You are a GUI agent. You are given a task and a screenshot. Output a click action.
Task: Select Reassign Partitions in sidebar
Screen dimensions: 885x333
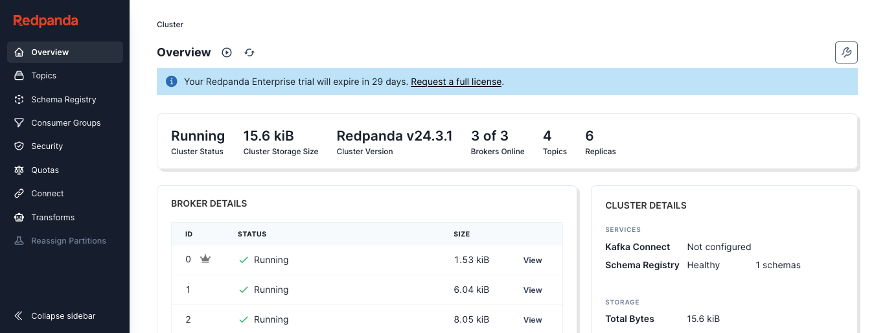pyautogui.click(x=65, y=241)
